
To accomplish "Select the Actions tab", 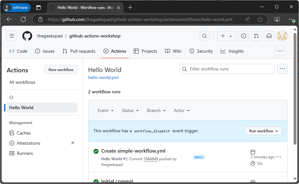I will click(115, 51).
